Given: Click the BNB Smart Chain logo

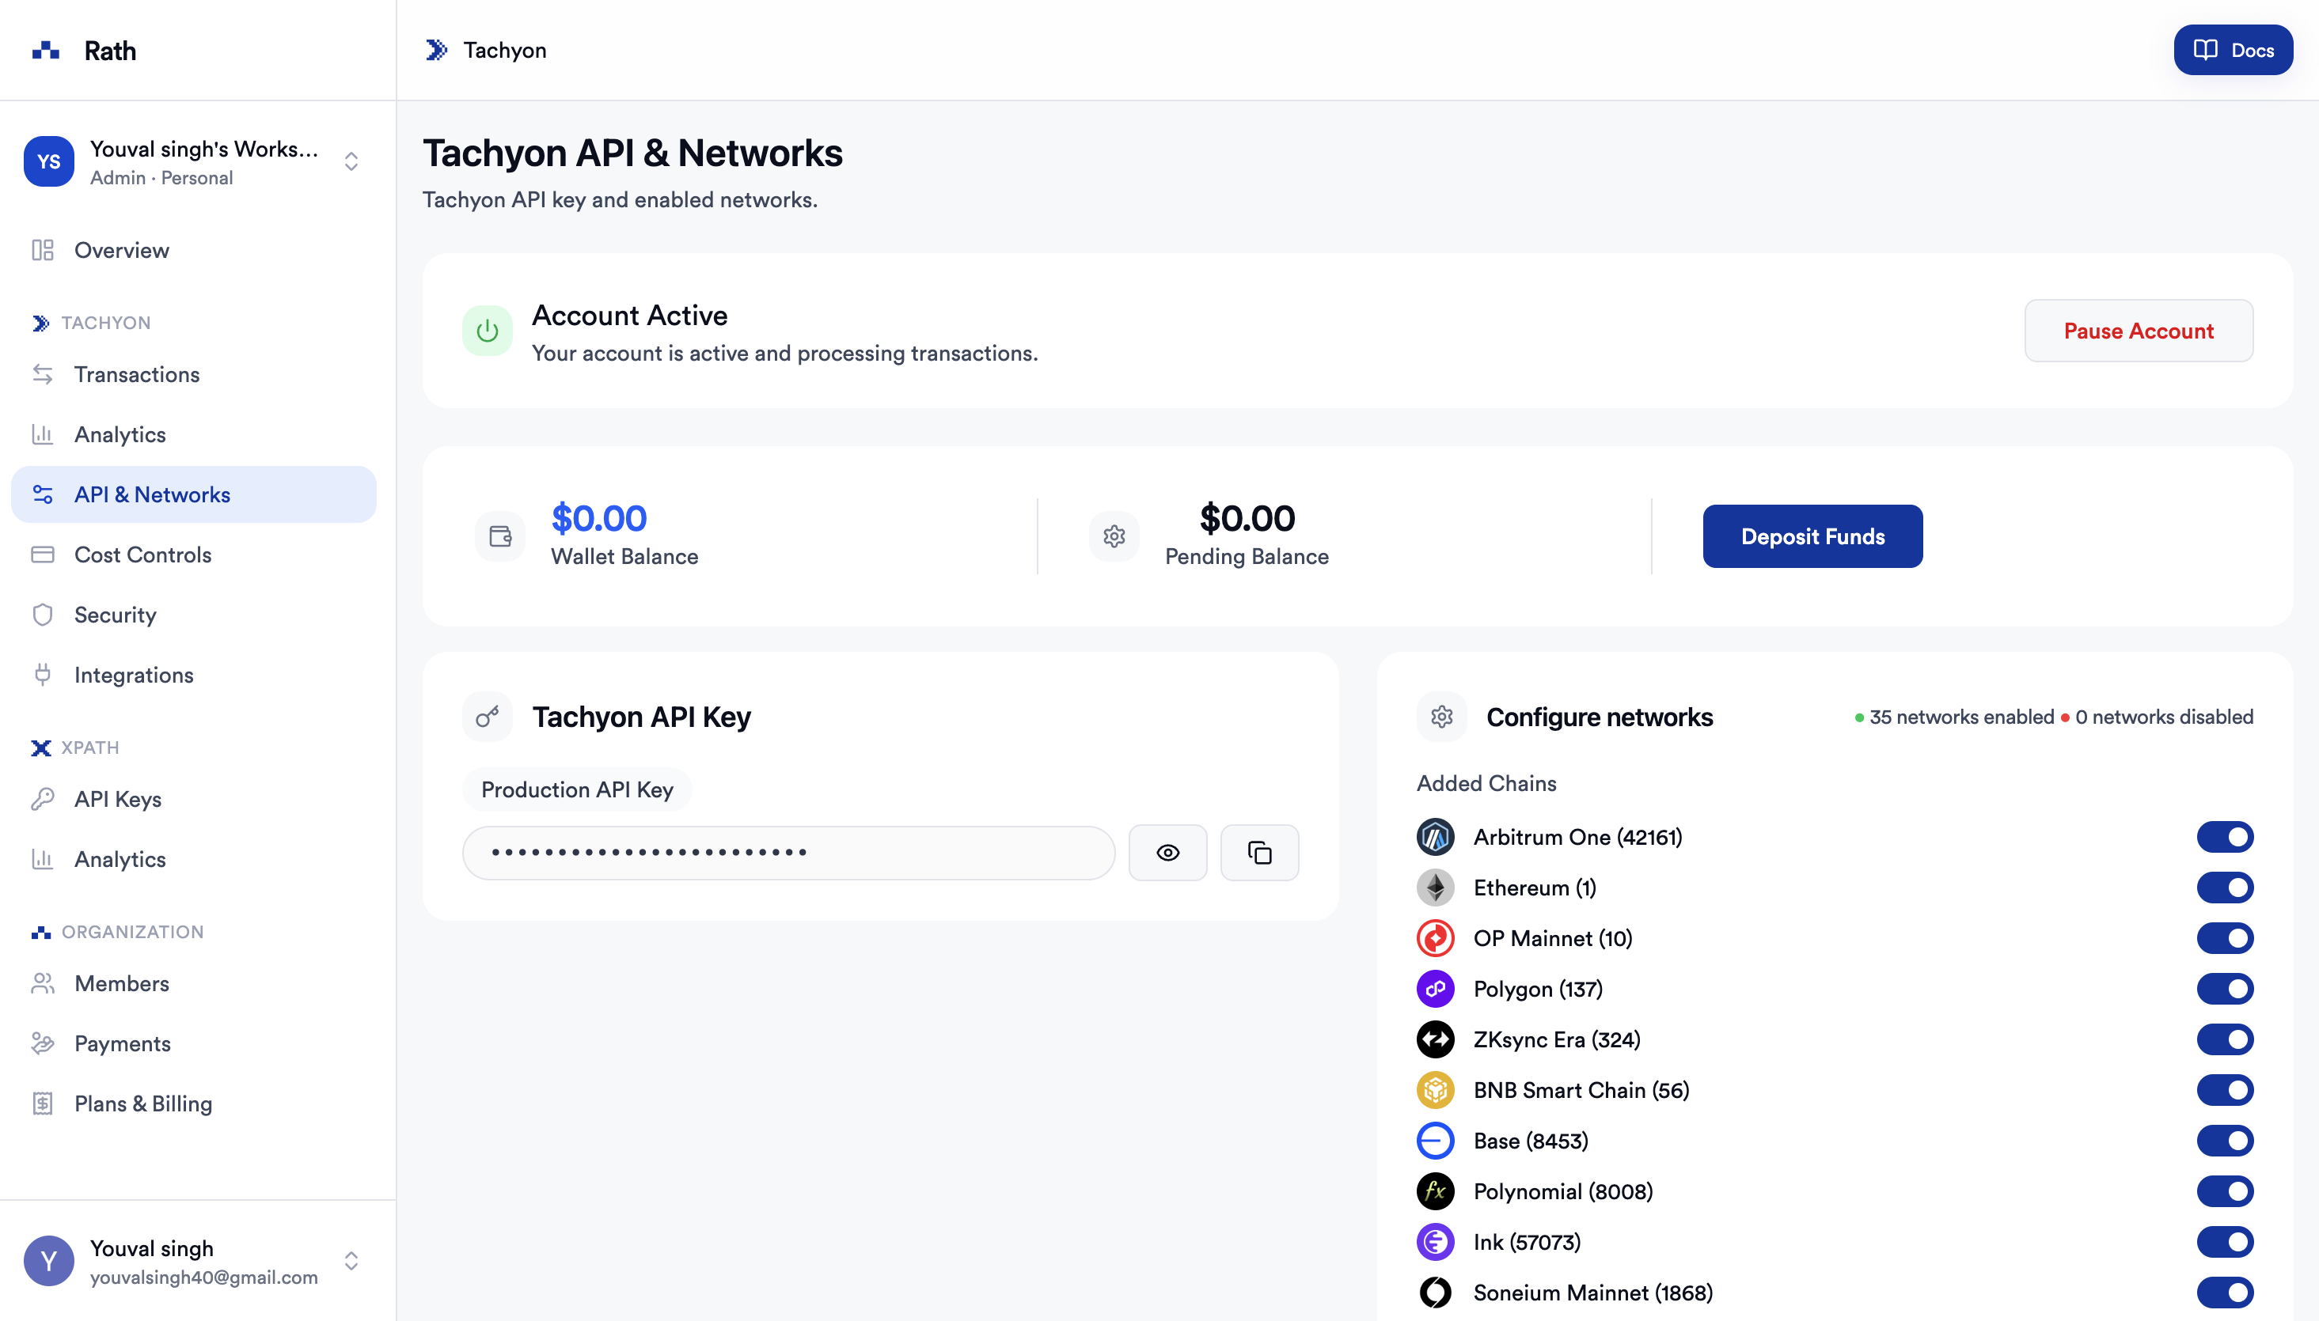Looking at the screenshot, I should coord(1436,1090).
